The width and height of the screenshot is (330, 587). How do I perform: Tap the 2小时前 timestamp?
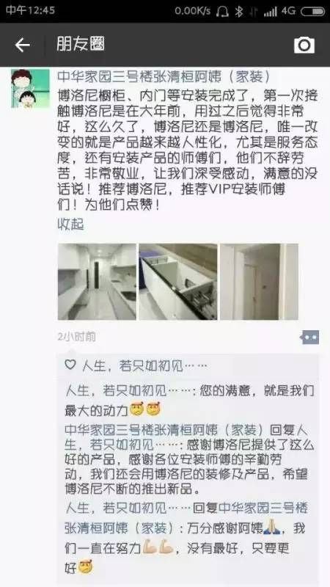(x=77, y=337)
